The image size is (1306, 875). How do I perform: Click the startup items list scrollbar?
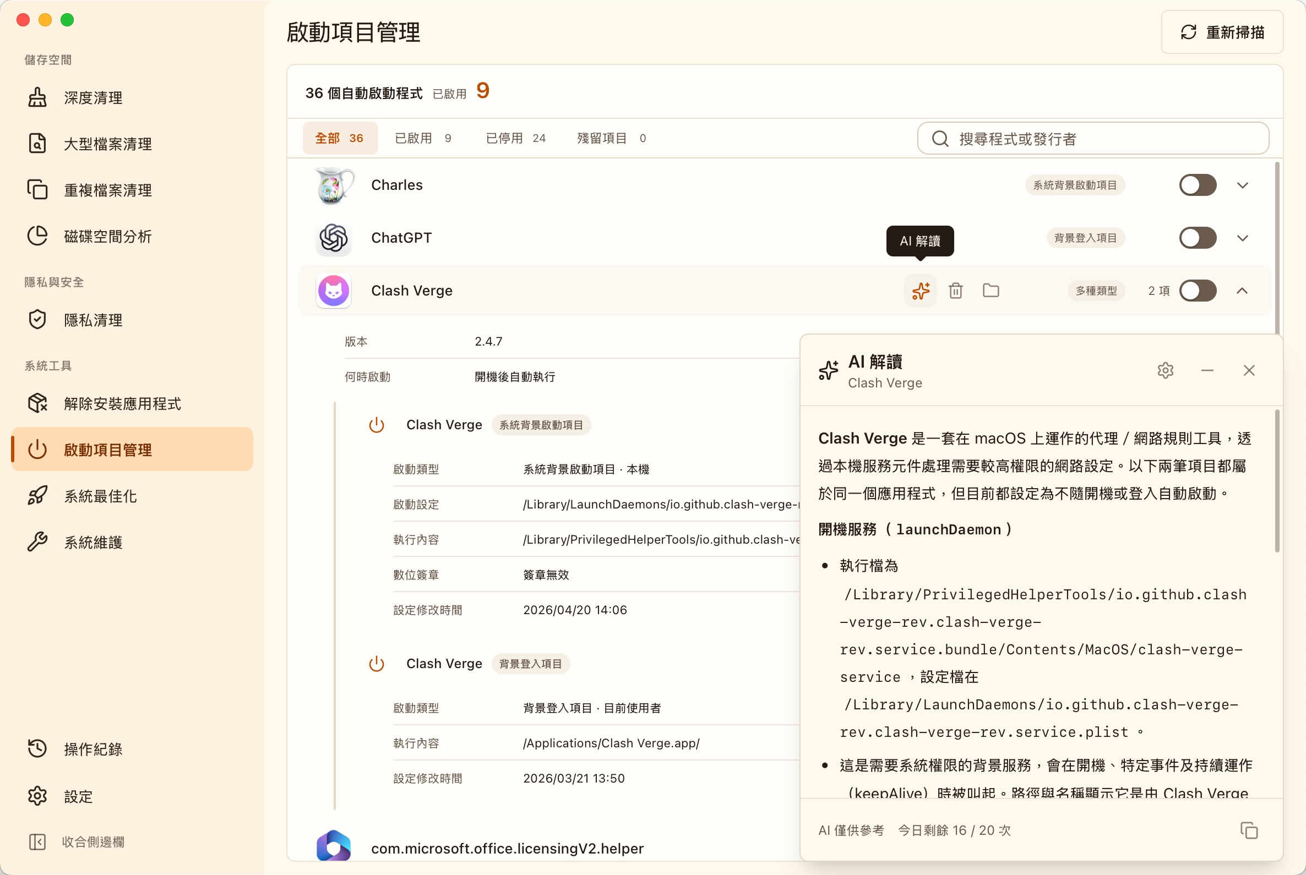point(1277,248)
